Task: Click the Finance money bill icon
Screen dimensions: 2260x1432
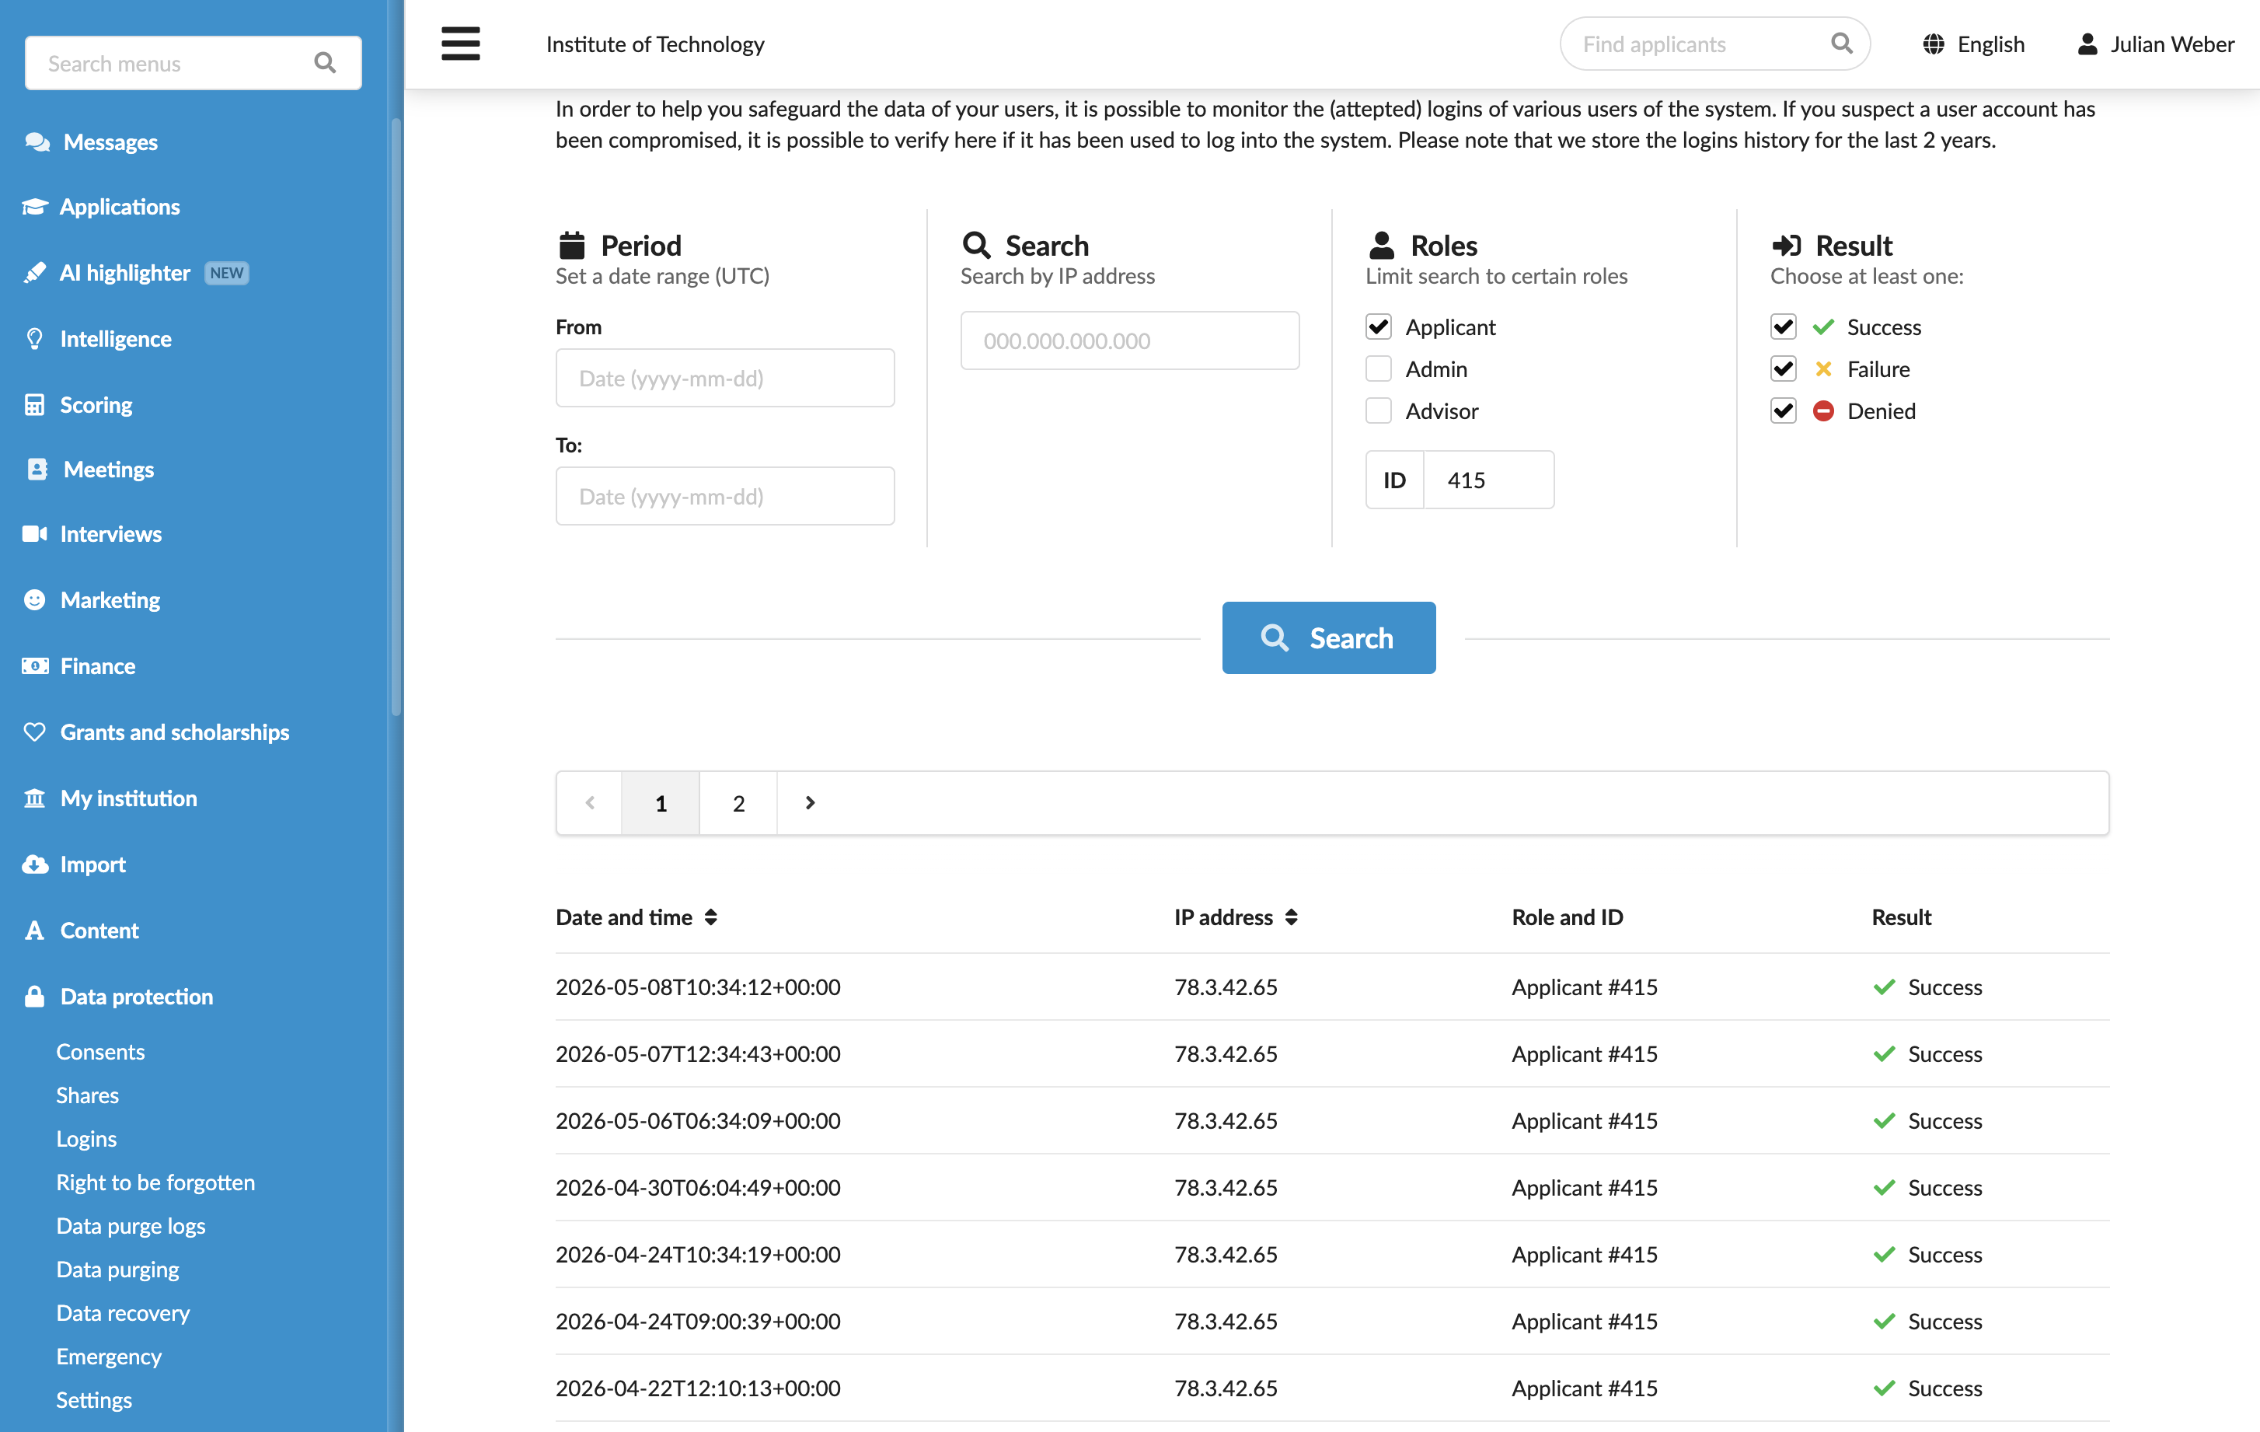Action: pos(35,665)
